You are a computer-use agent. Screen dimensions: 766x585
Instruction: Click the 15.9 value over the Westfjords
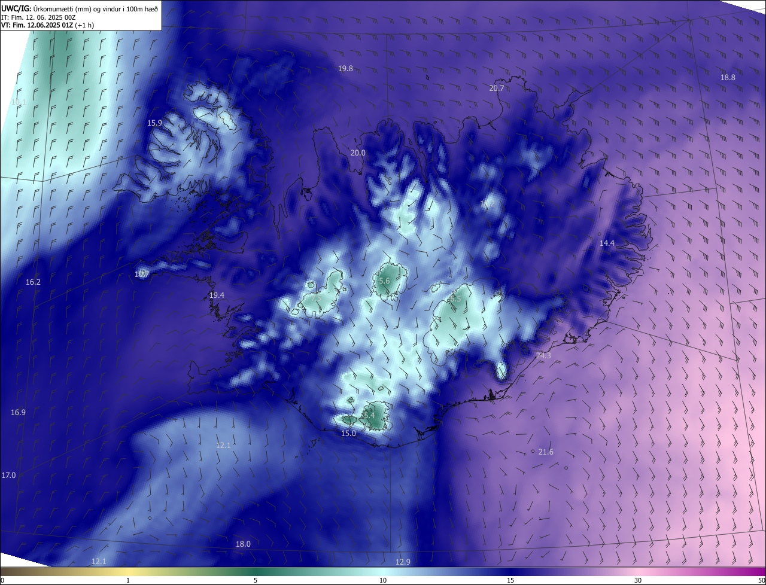(154, 123)
